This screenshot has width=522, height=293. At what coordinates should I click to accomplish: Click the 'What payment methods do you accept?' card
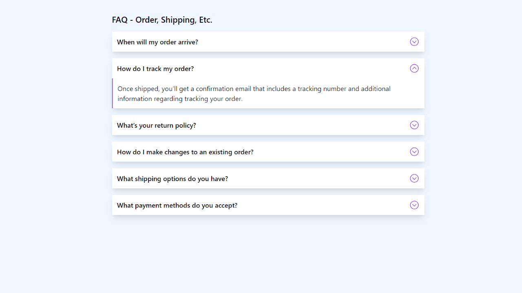pyautogui.click(x=268, y=205)
